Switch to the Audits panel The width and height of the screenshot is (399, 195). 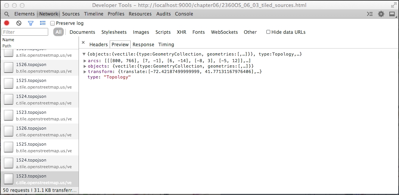163,14
